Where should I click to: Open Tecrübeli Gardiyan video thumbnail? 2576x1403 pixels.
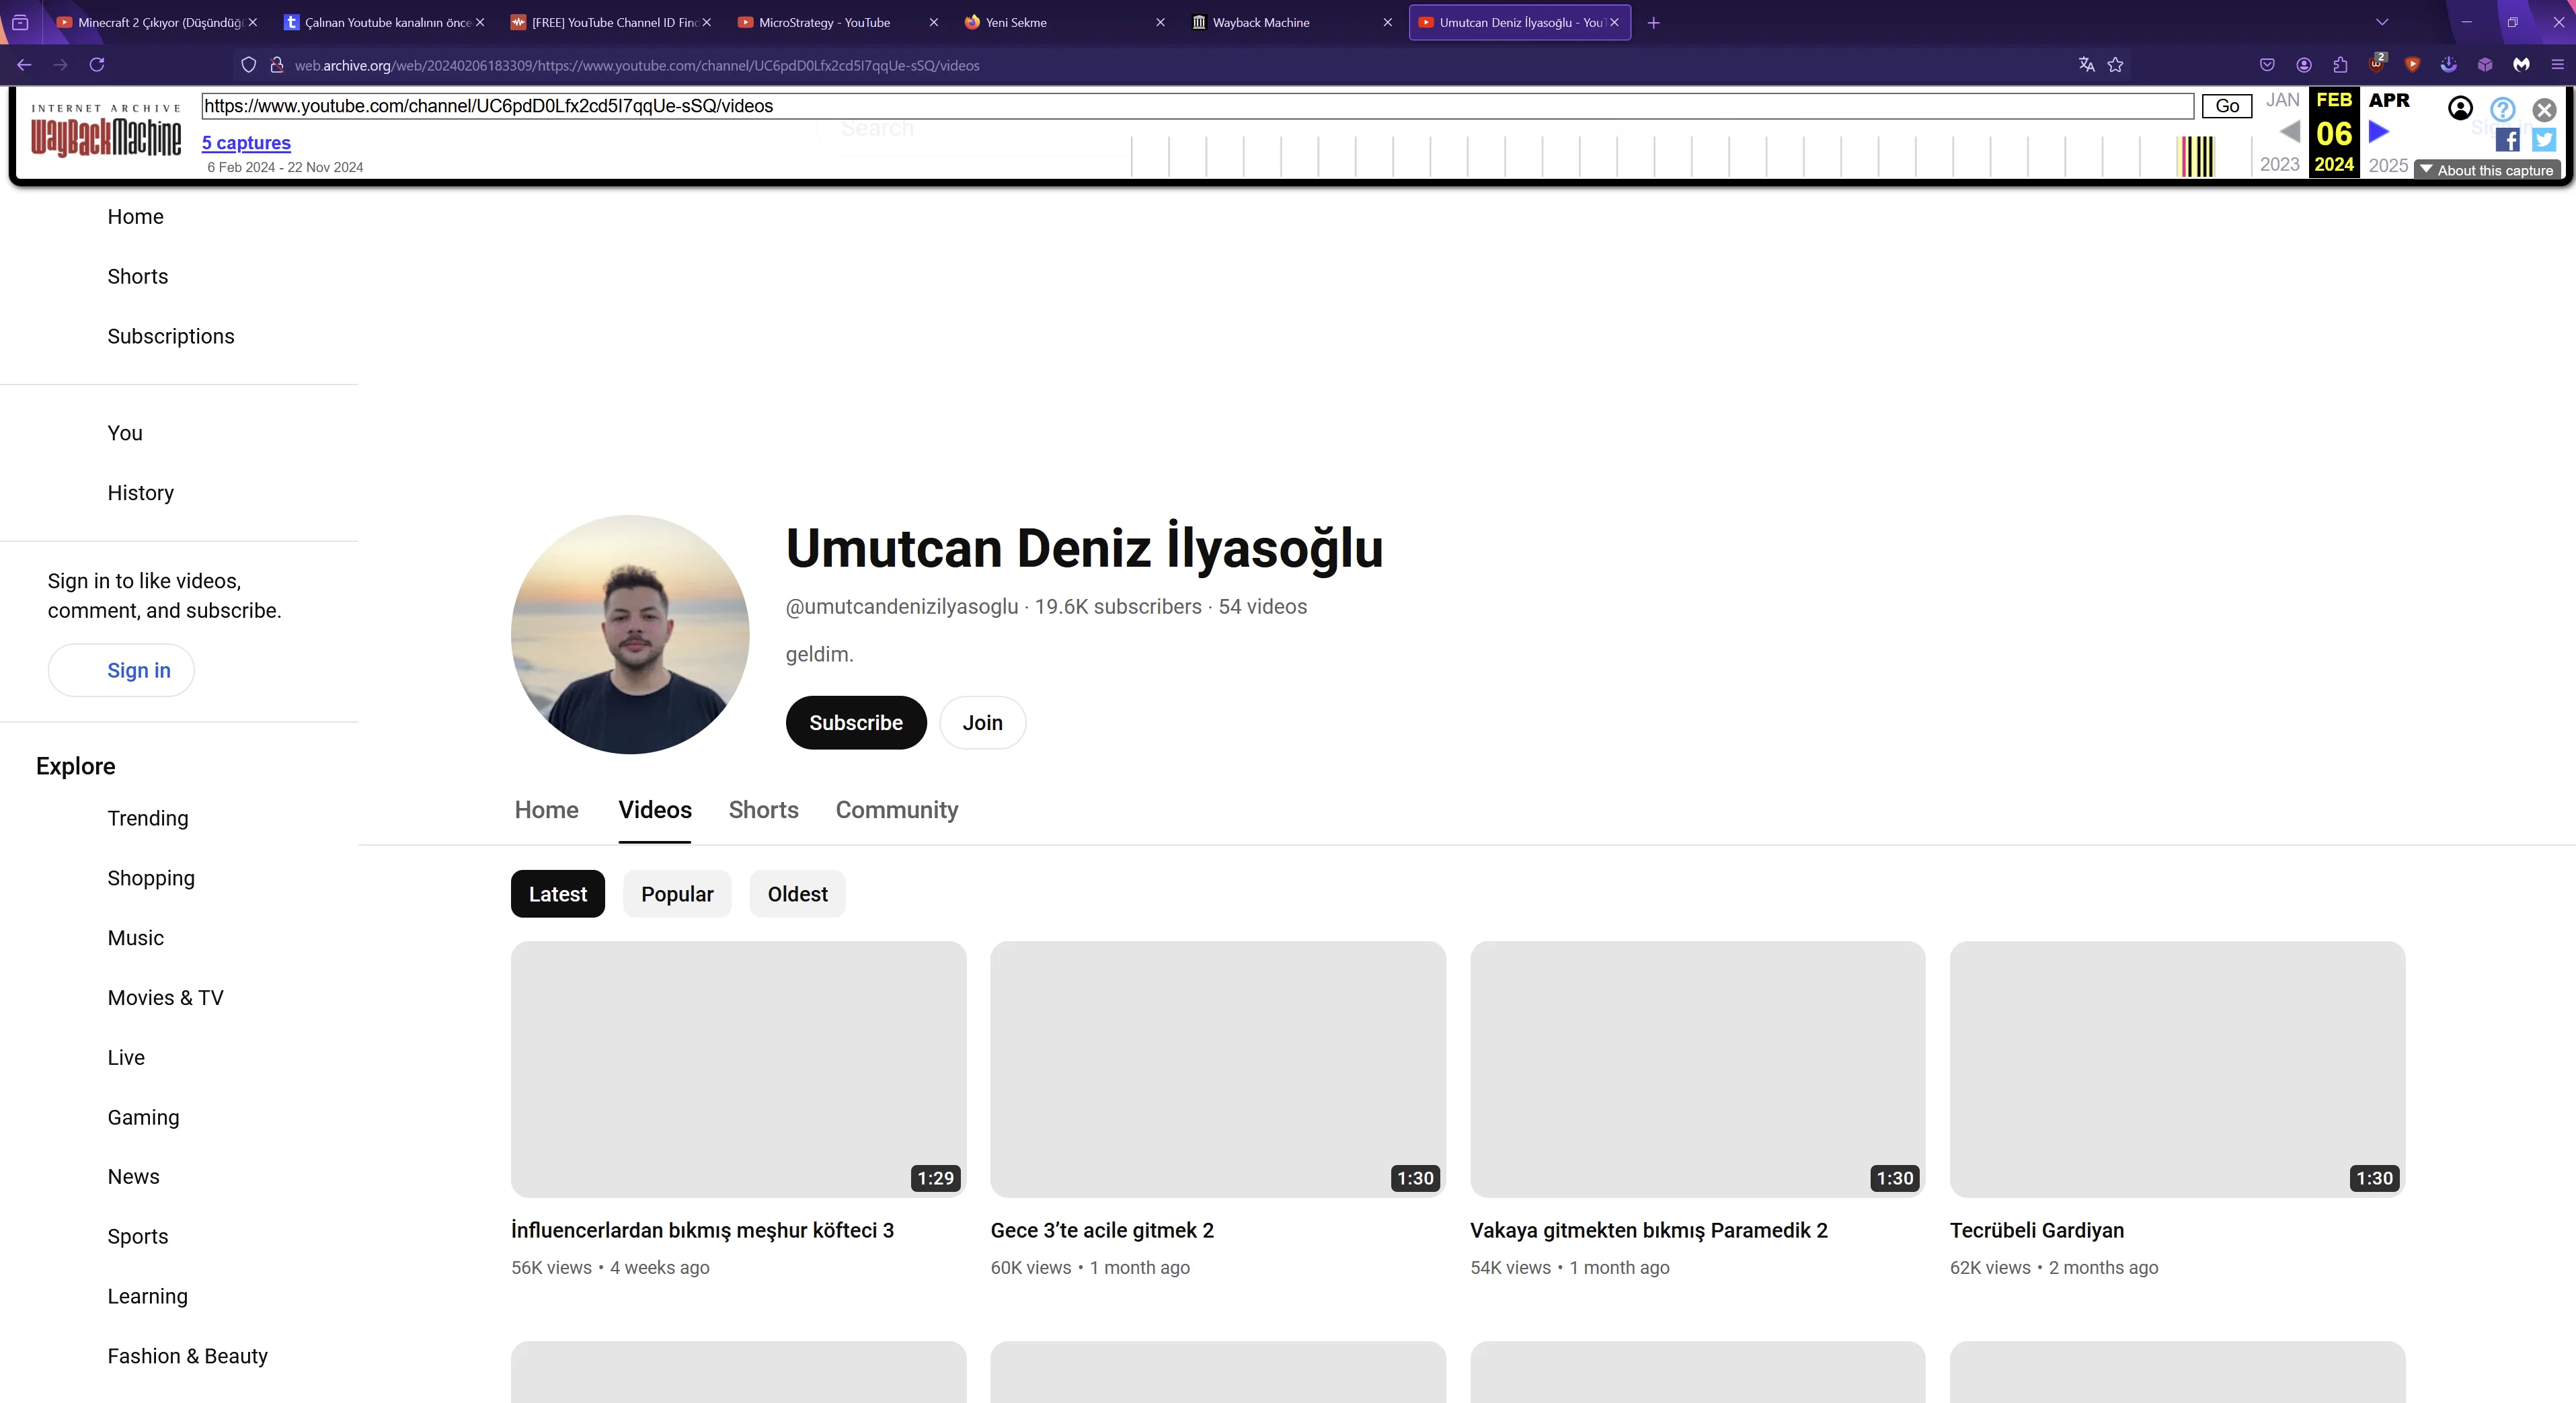tap(2177, 1069)
